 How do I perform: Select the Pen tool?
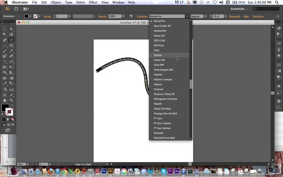(x=5, y=40)
